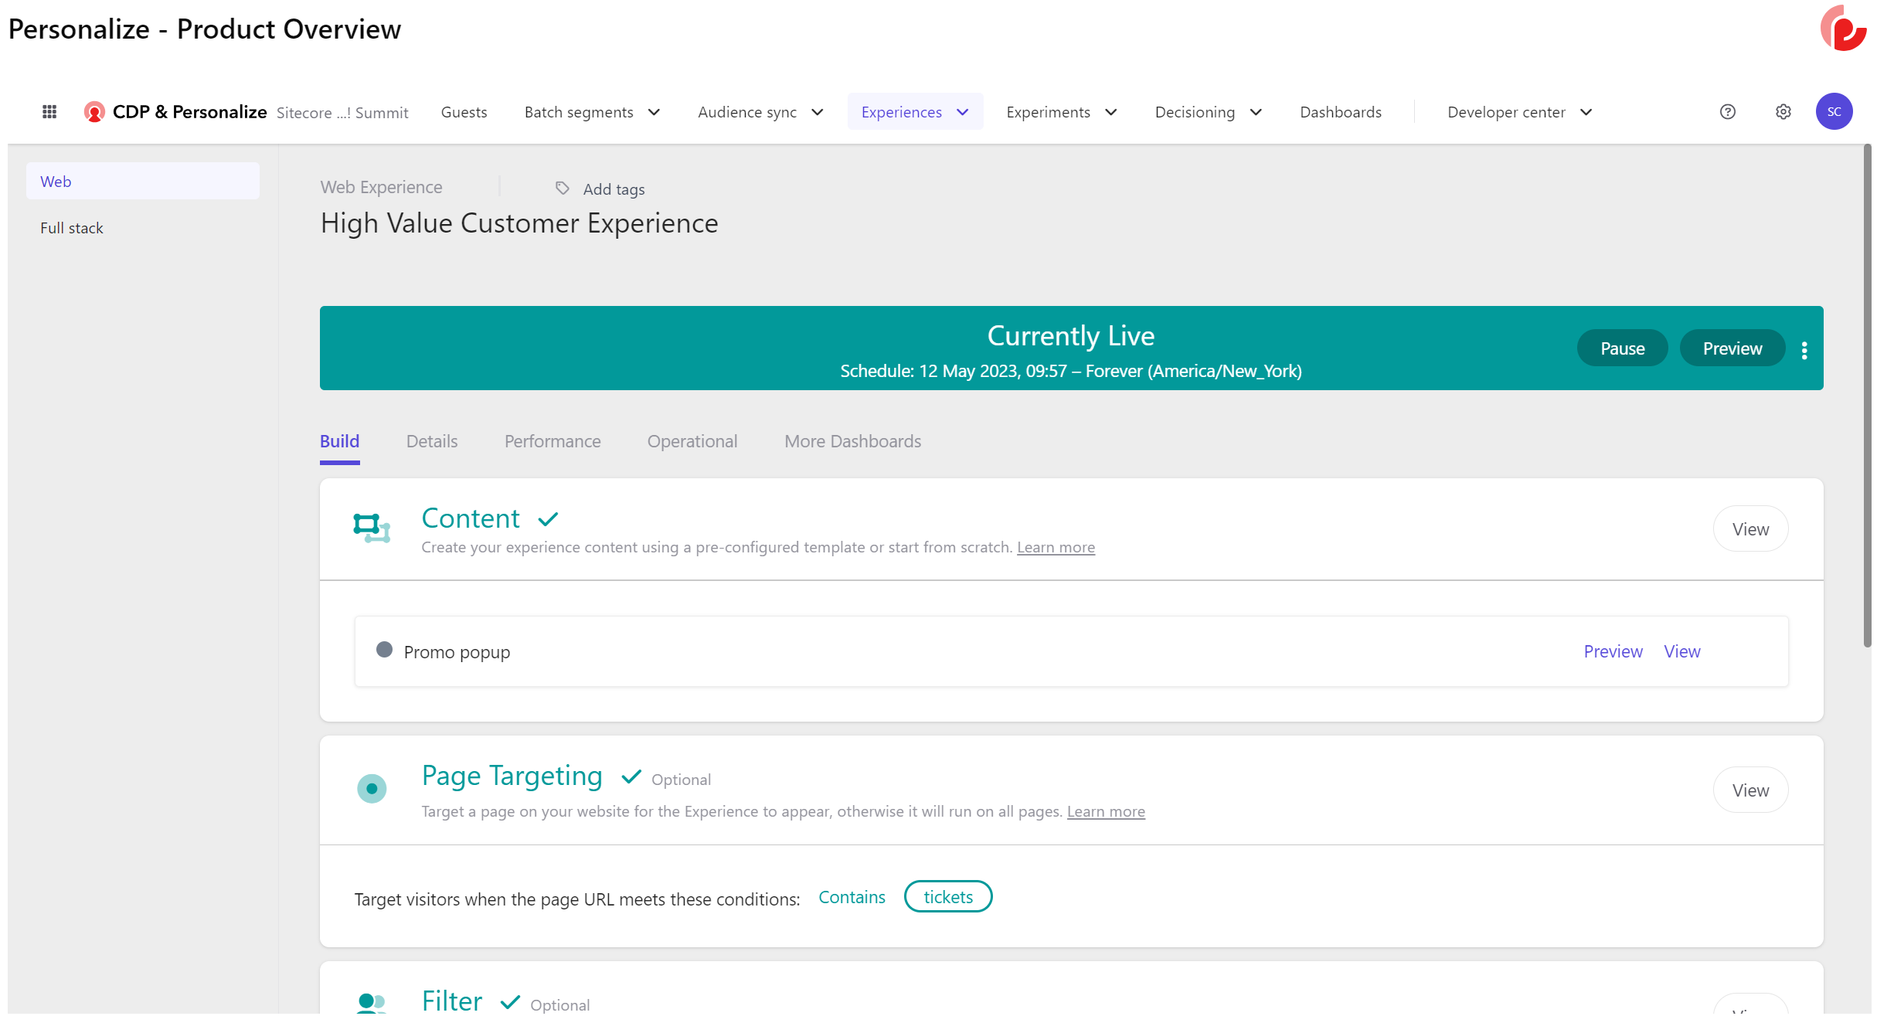Switch to the Performance tab
The image size is (1877, 1016).
[x=552, y=441]
